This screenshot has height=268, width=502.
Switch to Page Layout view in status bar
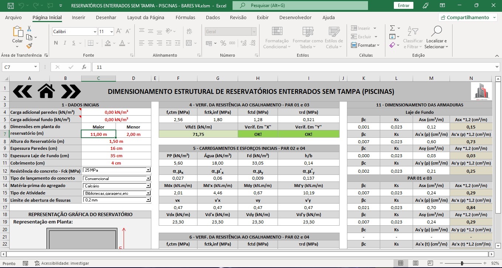[415, 263]
